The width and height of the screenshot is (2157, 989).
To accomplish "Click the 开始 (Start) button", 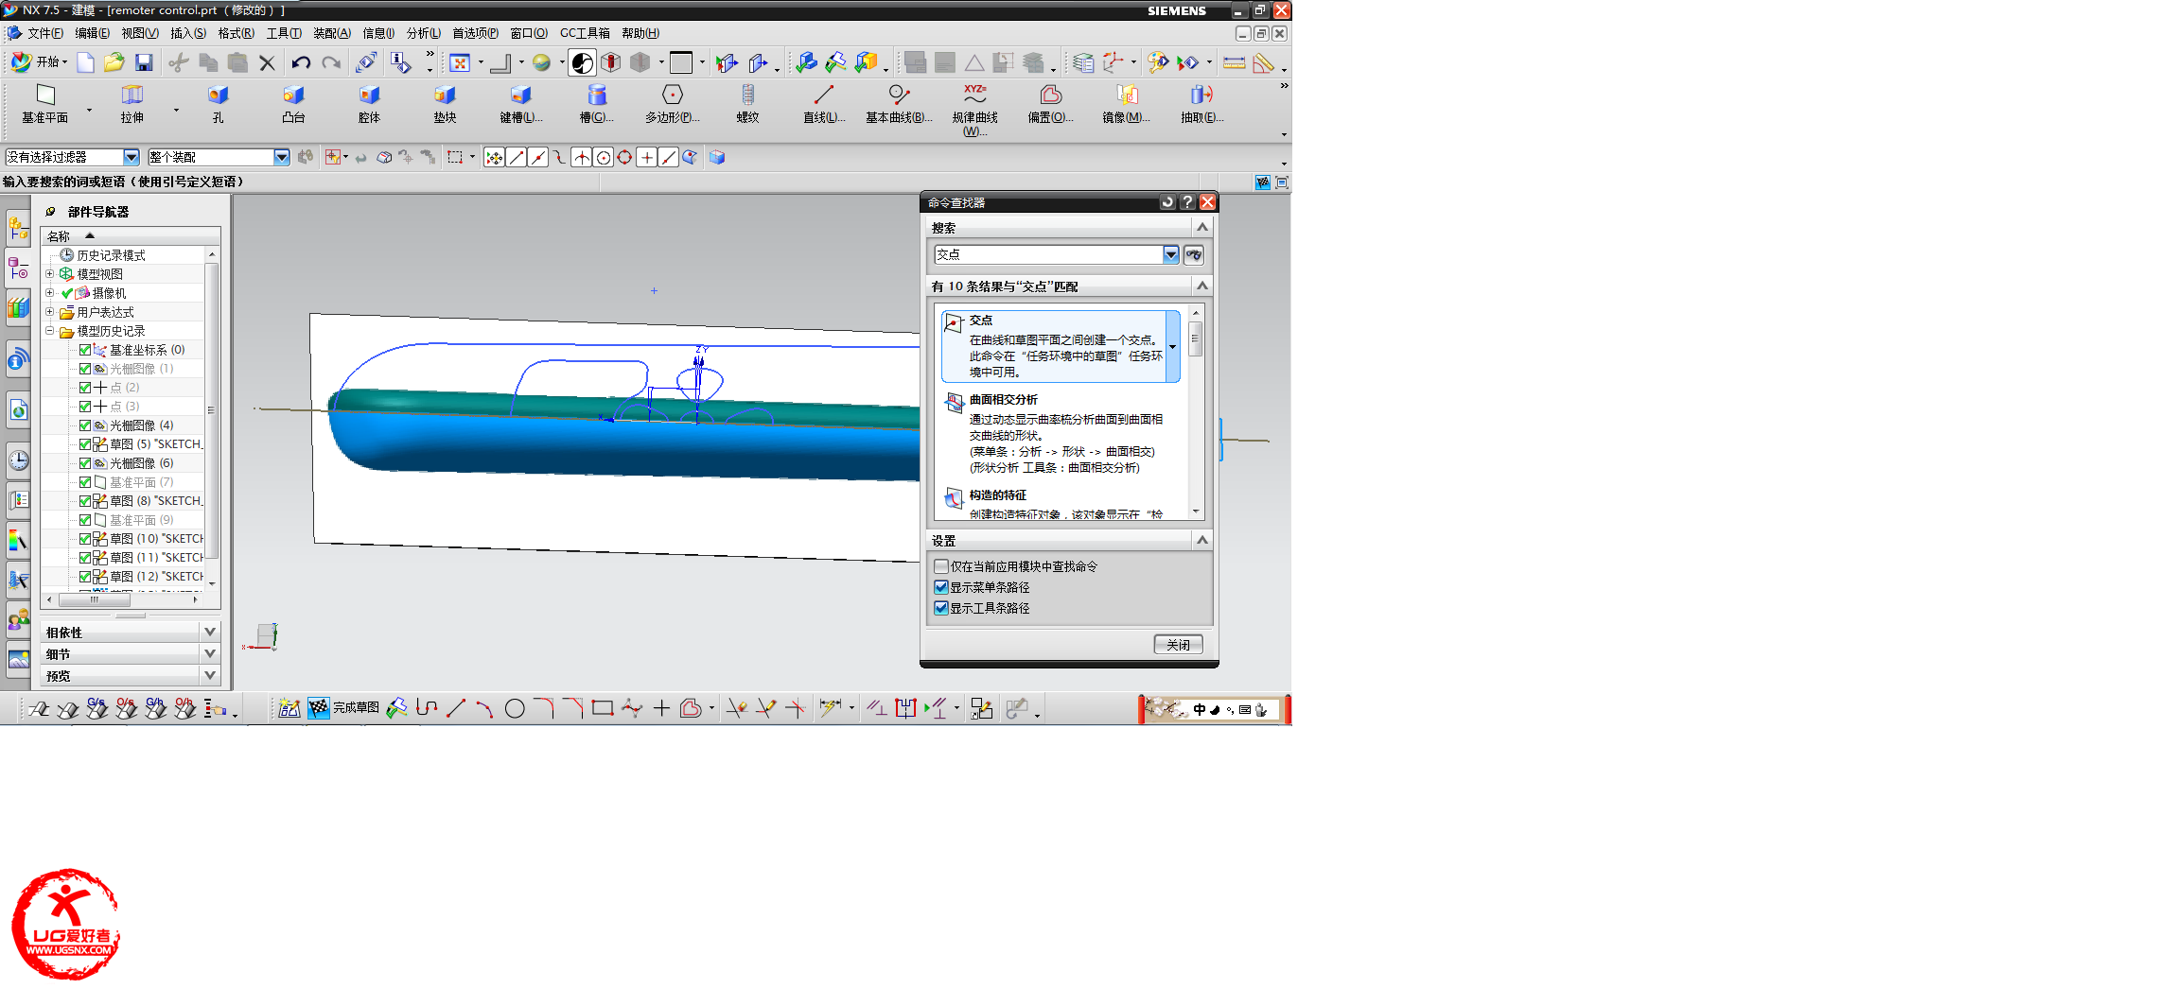I will coord(38,62).
